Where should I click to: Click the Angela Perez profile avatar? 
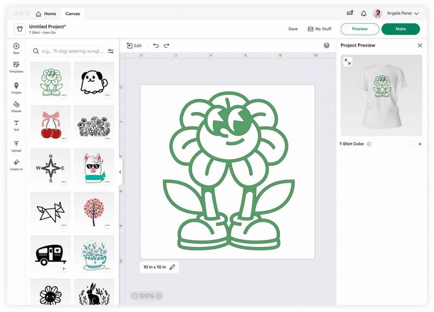pyautogui.click(x=378, y=13)
